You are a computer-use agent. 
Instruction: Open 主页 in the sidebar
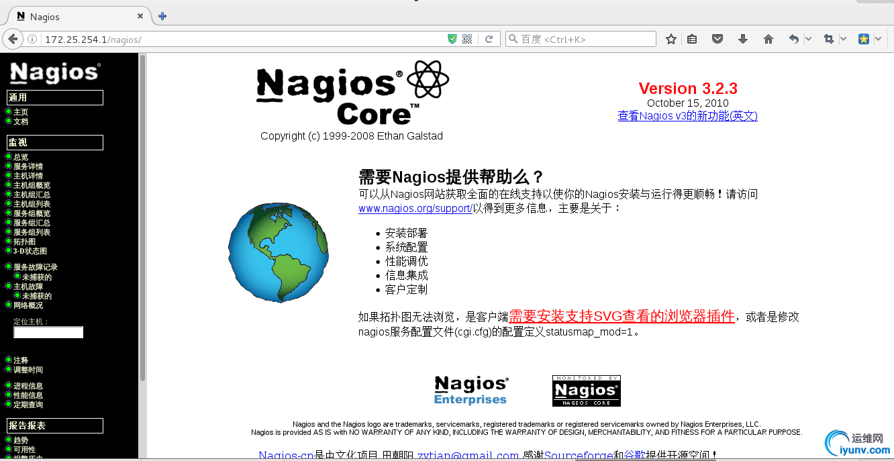click(x=21, y=112)
